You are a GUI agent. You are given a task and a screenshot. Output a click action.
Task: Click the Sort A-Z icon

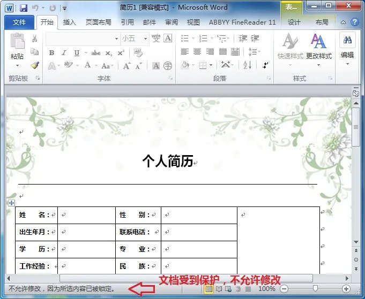[x=248, y=65]
